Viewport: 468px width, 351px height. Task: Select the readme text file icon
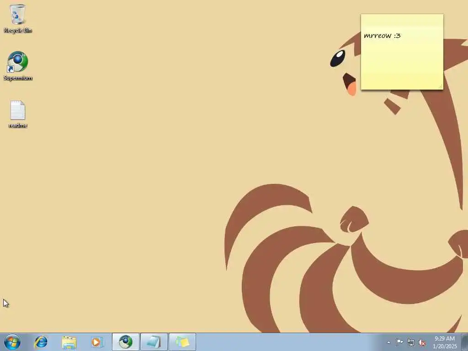(18, 114)
